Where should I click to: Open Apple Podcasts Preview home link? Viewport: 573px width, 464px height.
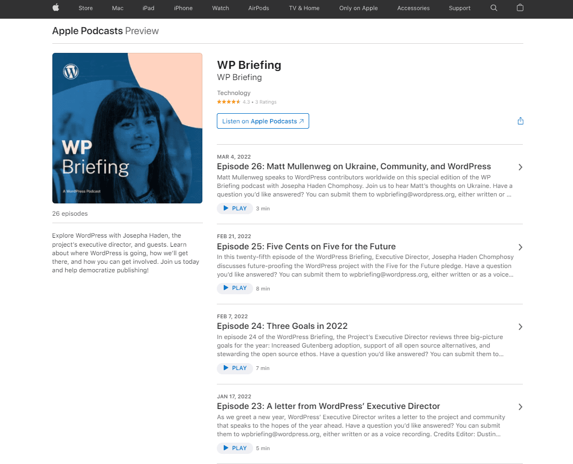[x=88, y=31]
